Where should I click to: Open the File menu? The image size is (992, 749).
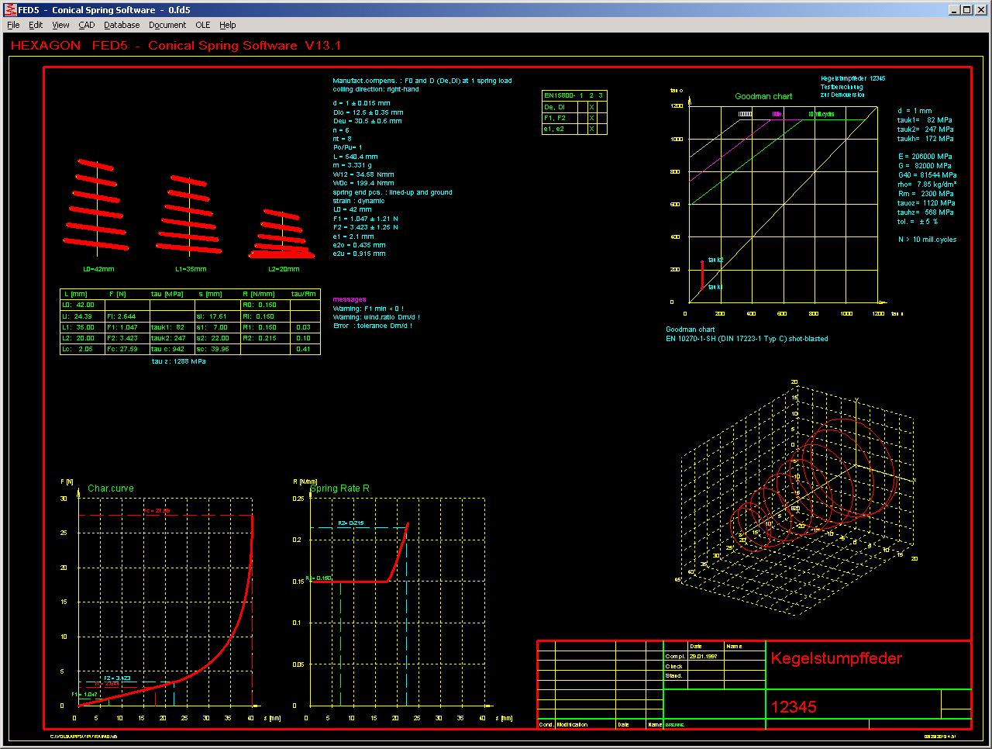13,25
